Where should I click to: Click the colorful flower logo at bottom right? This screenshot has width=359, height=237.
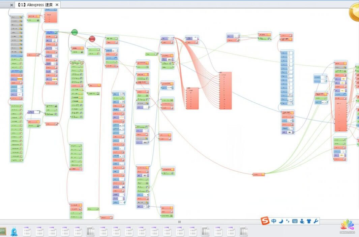pyautogui.click(x=347, y=226)
